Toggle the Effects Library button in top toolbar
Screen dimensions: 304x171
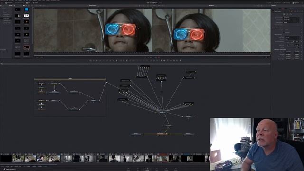pyautogui.click(x=19, y=3)
